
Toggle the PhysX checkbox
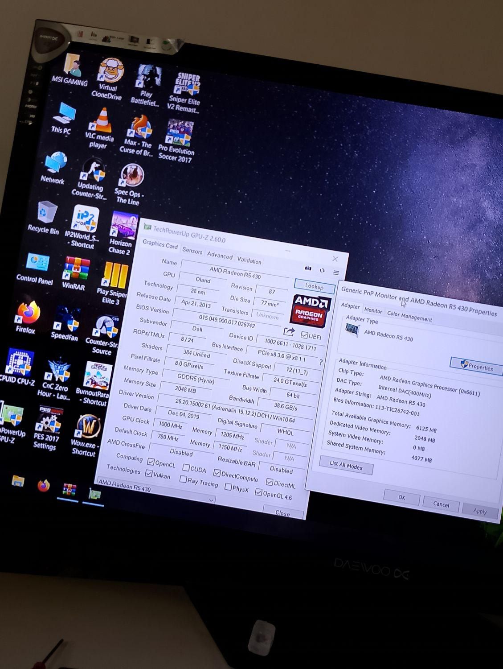click(x=228, y=487)
